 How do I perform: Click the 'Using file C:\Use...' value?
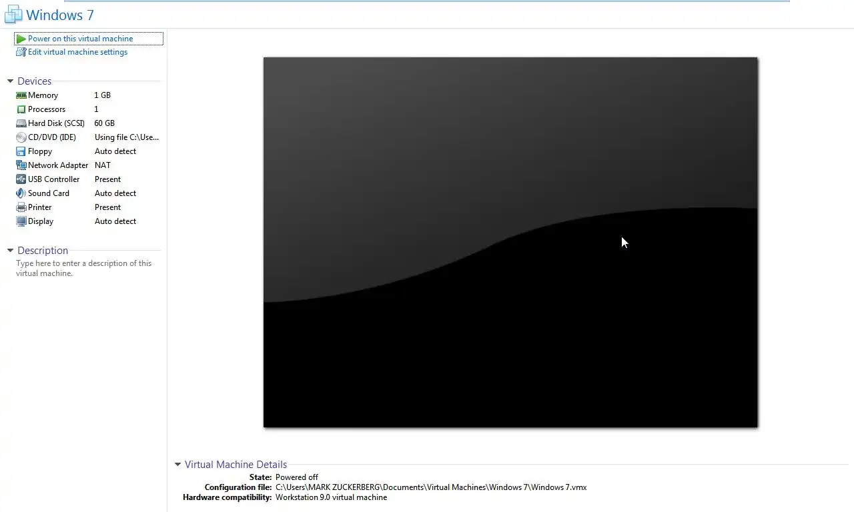pyautogui.click(x=127, y=137)
